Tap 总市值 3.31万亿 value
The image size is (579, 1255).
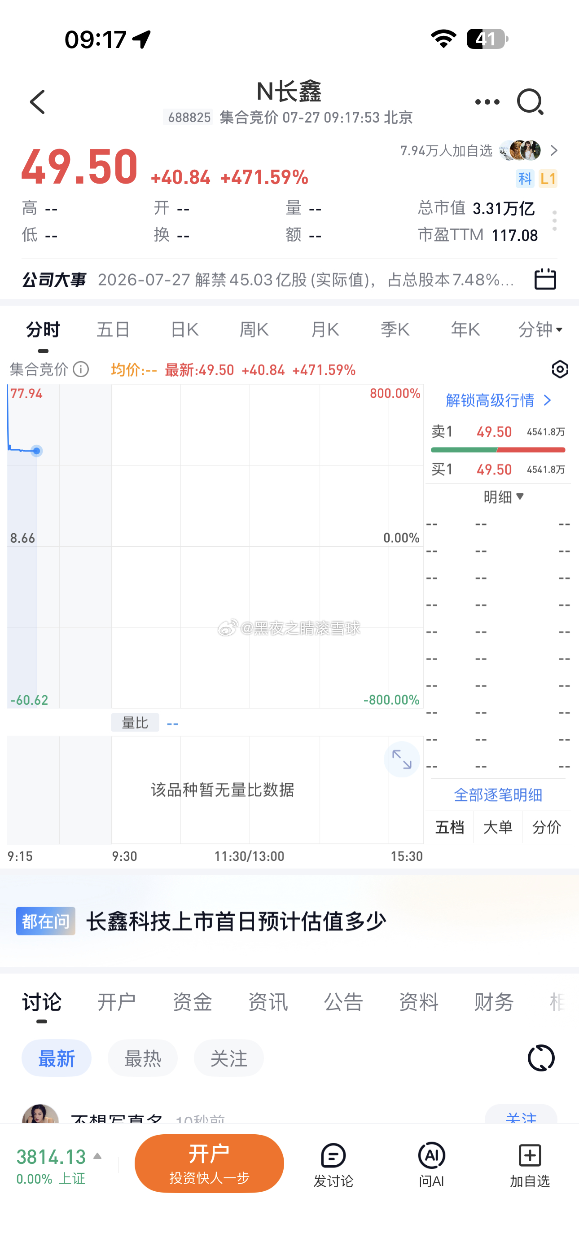coord(476,209)
